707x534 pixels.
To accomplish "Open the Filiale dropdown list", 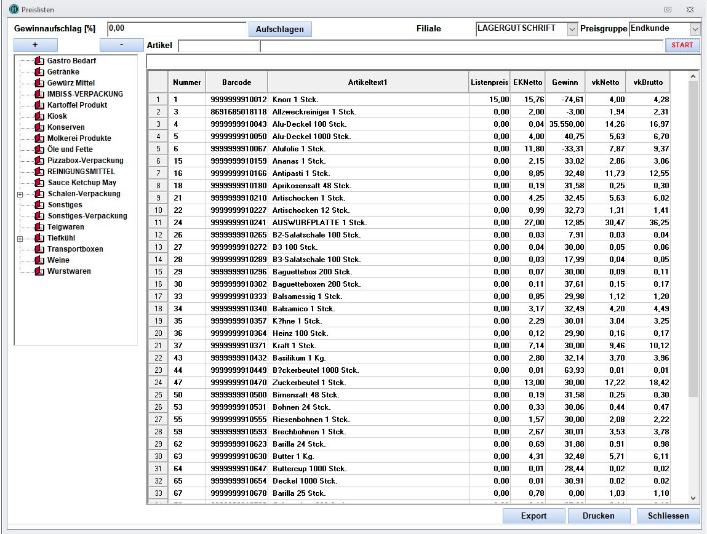I will 572,29.
